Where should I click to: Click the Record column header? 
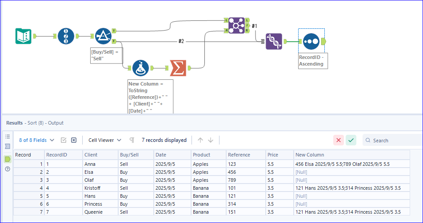[29, 155]
